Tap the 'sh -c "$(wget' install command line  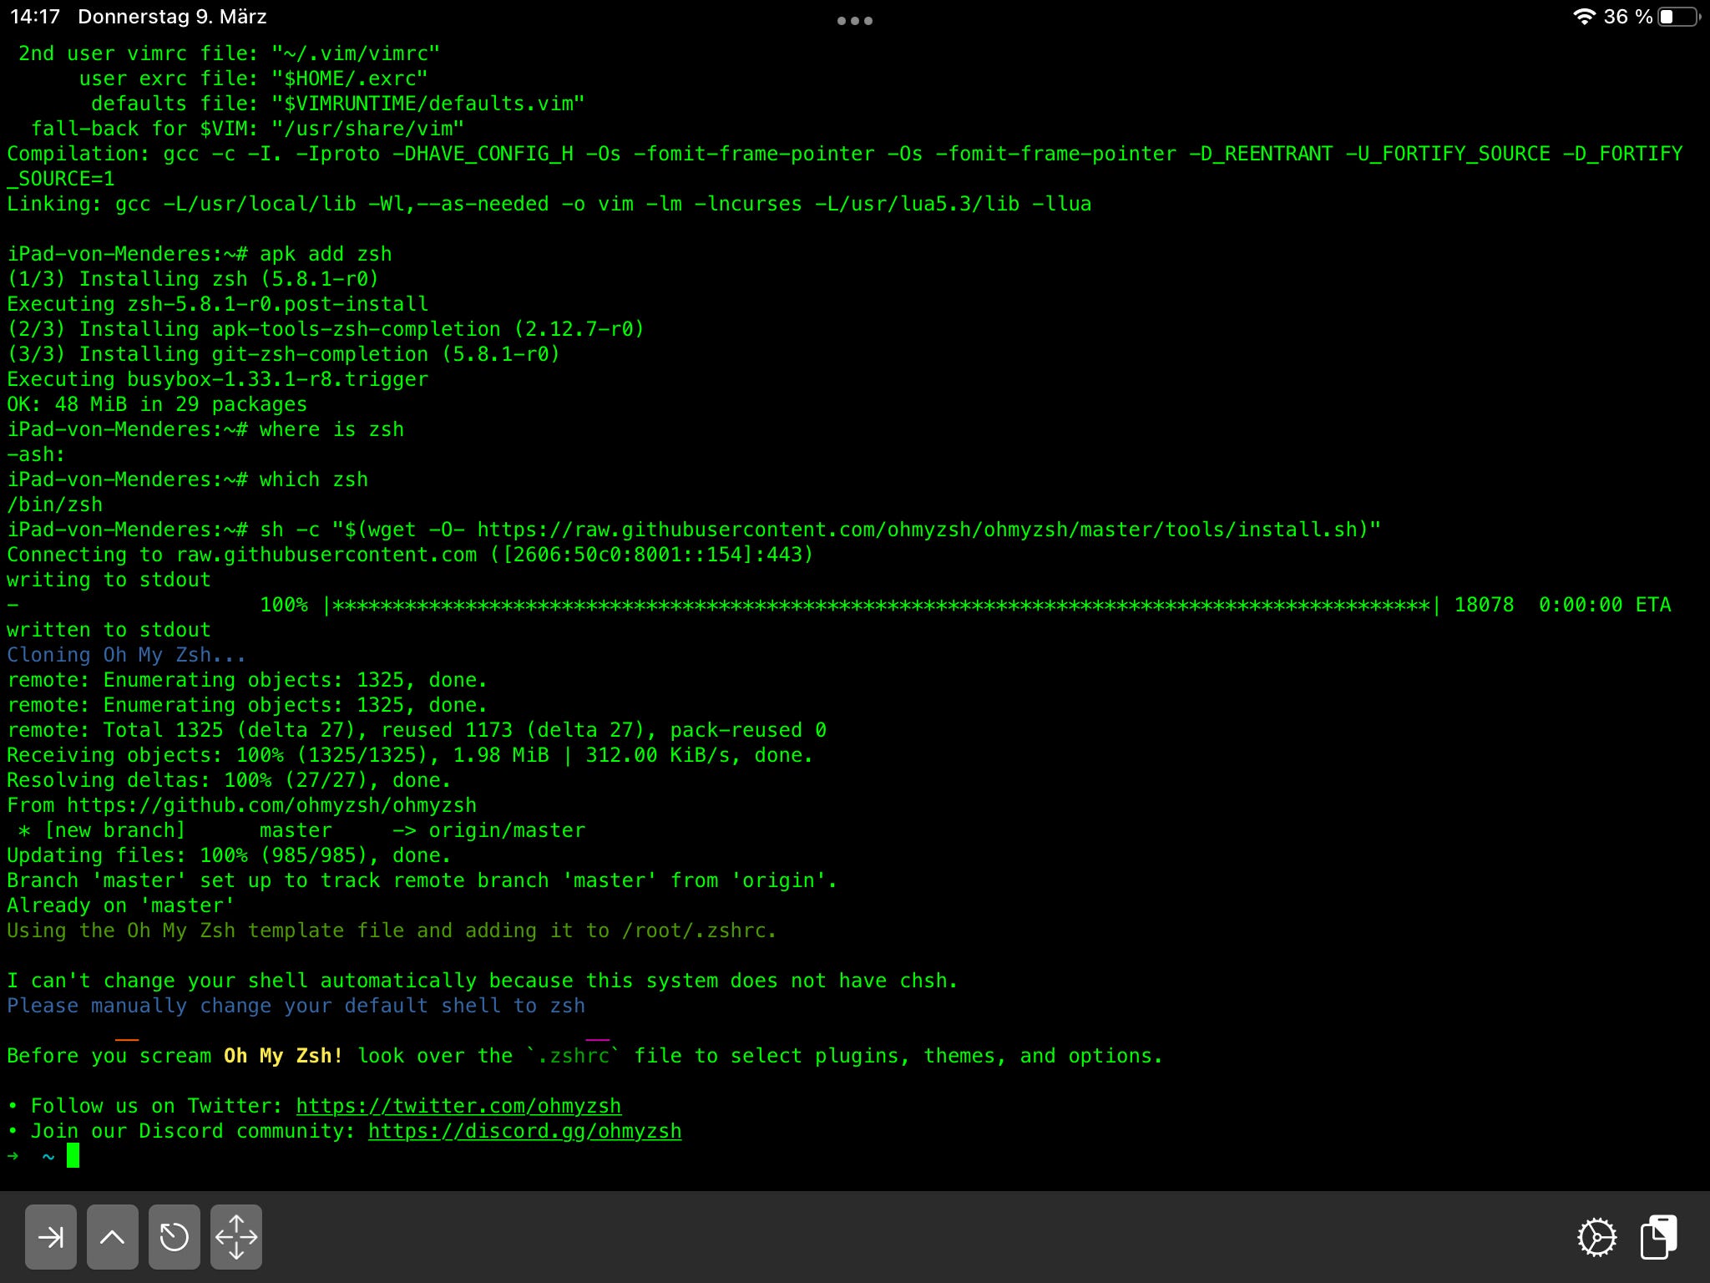tap(694, 530)
